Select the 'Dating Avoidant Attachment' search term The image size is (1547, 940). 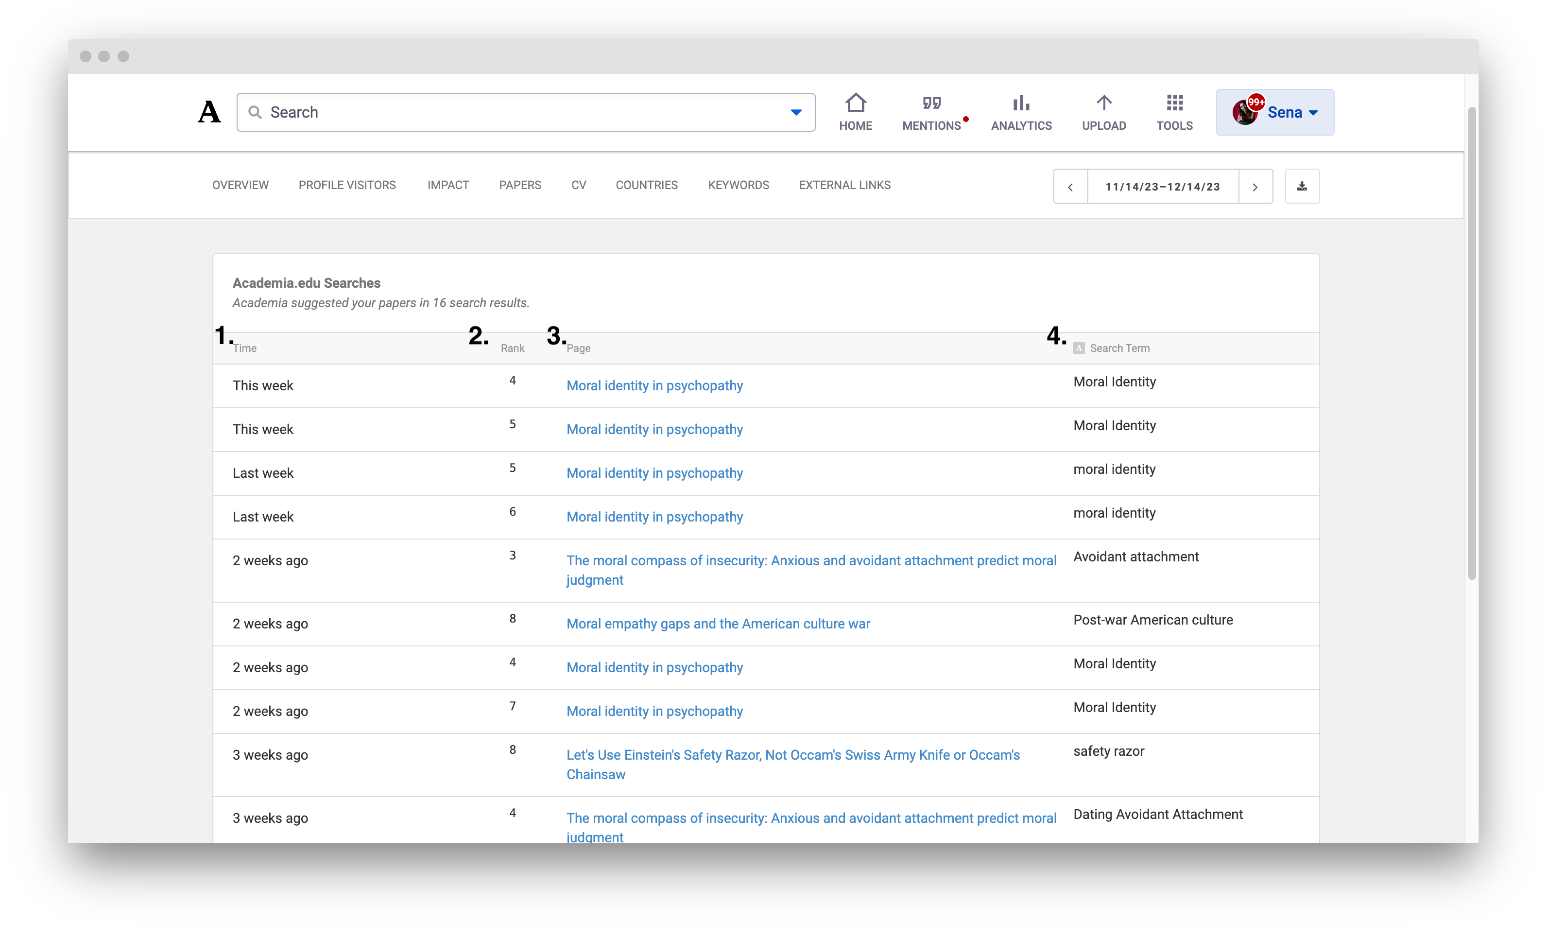click(1158, 815)
